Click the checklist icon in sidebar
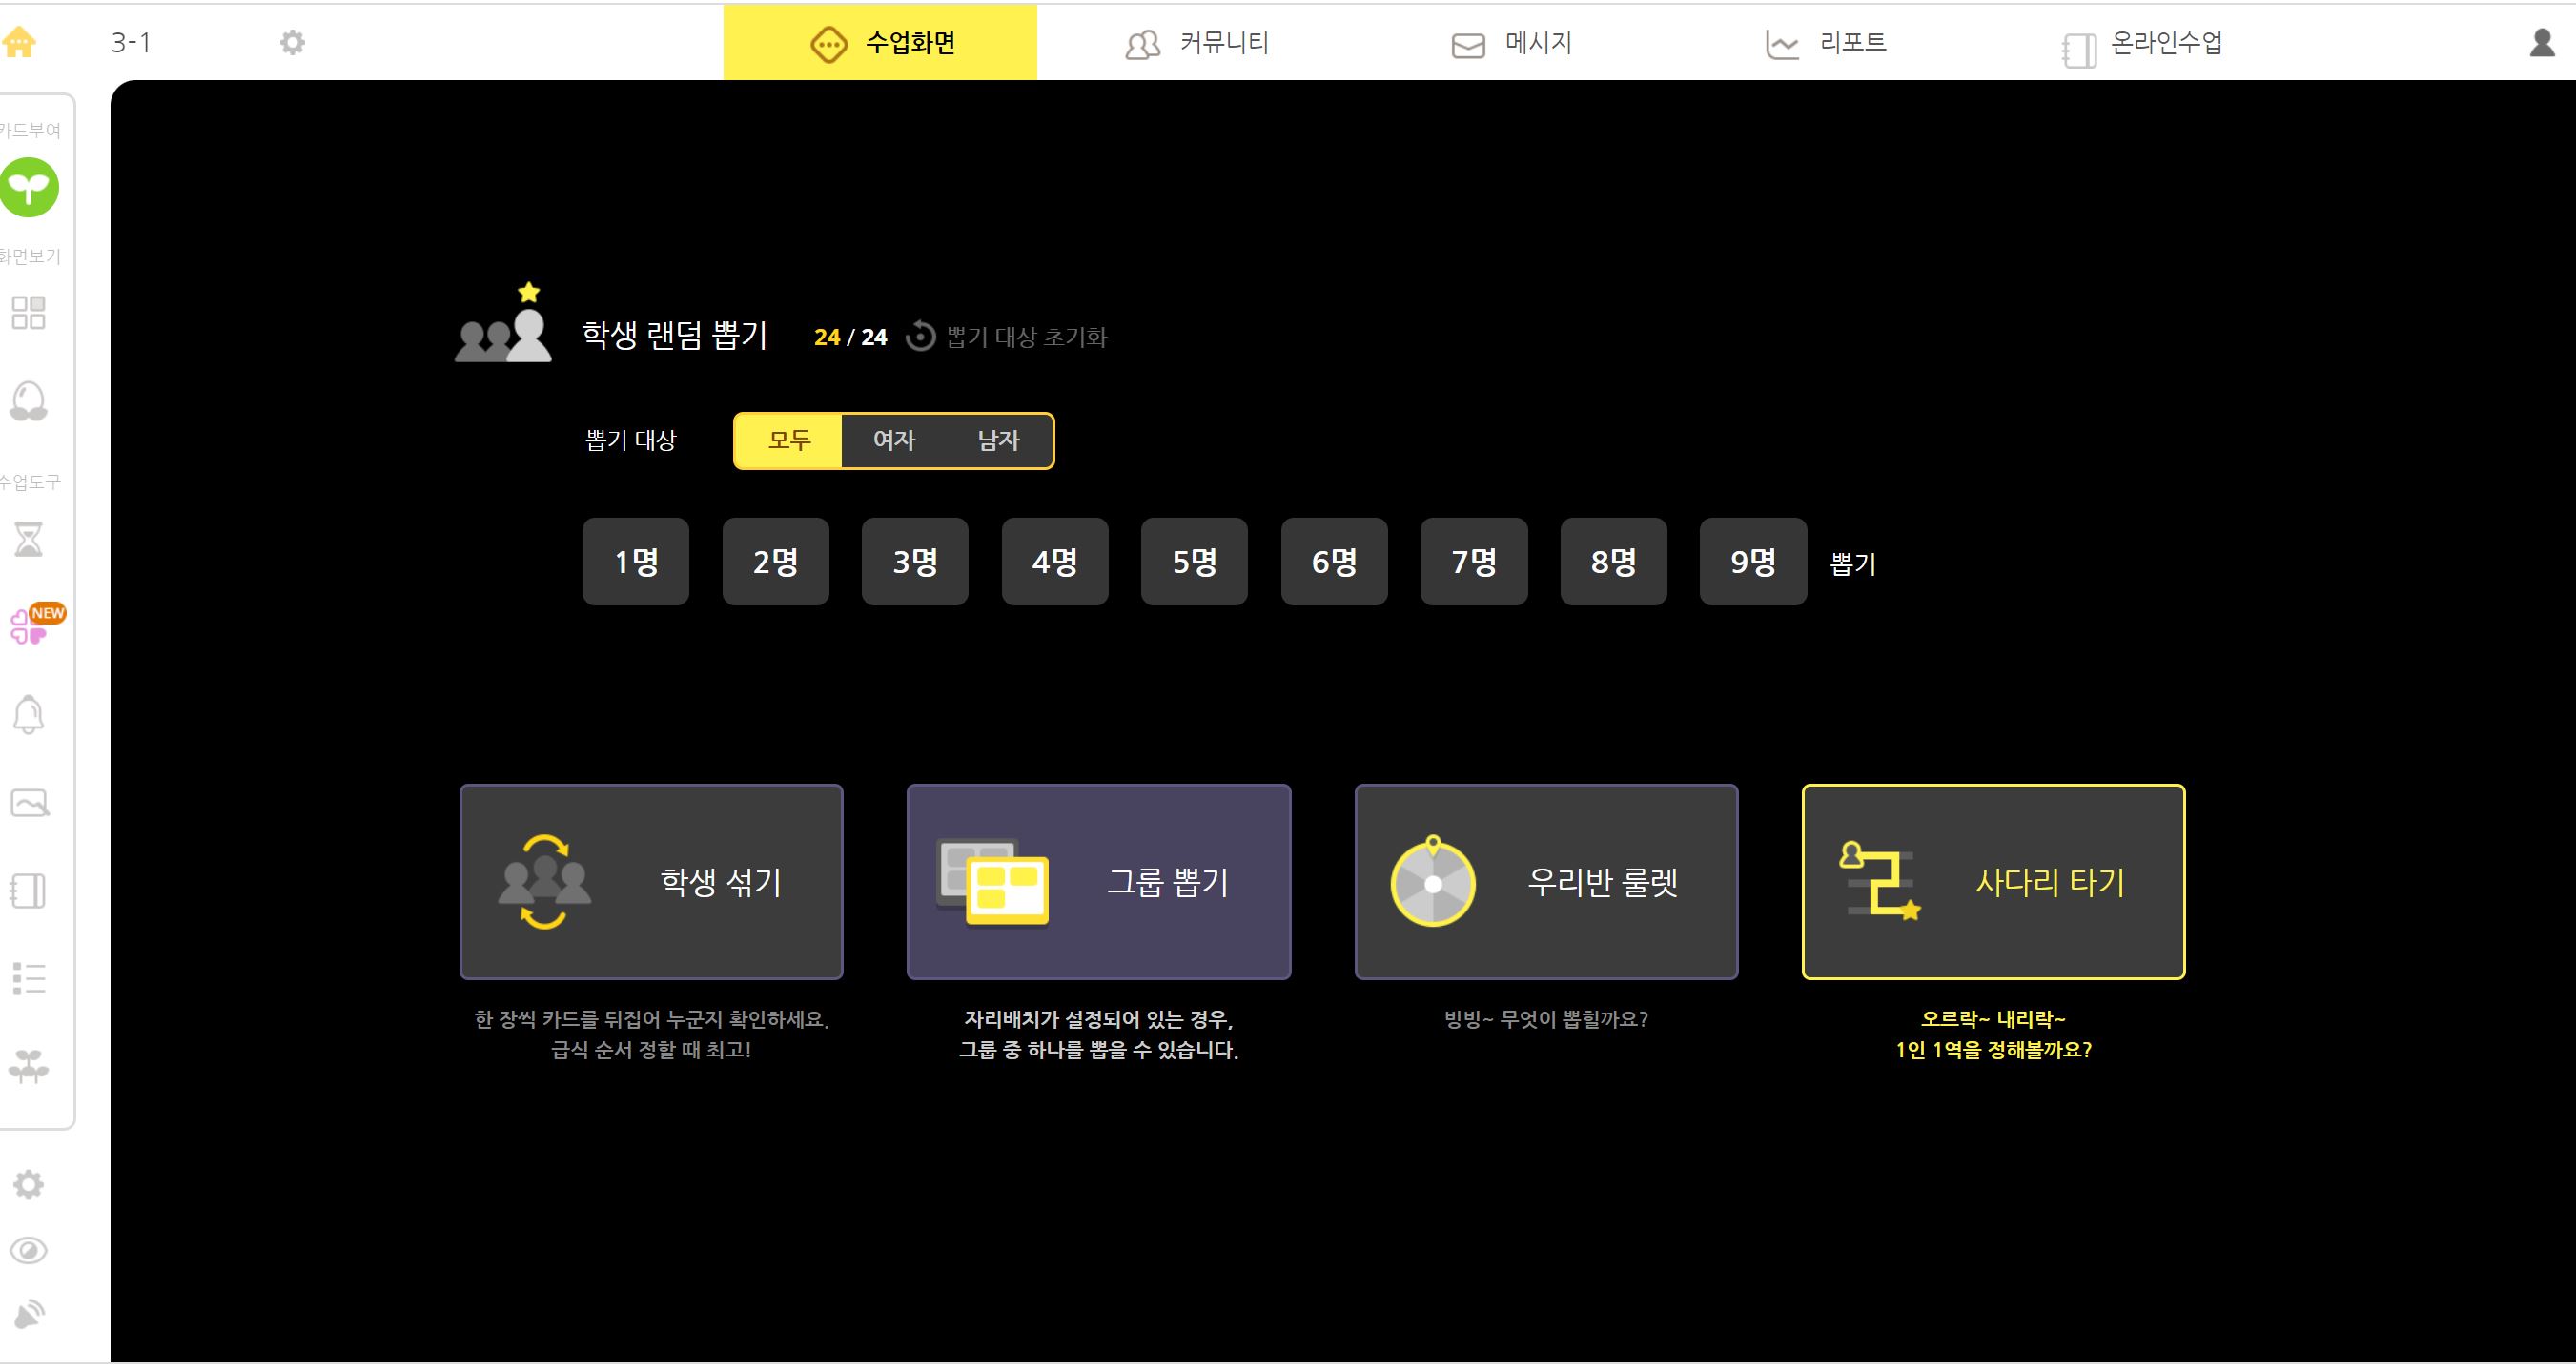 pos(28,978)
